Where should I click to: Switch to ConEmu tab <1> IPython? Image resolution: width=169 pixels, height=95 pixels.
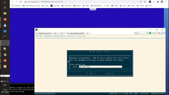coord(44,34)
